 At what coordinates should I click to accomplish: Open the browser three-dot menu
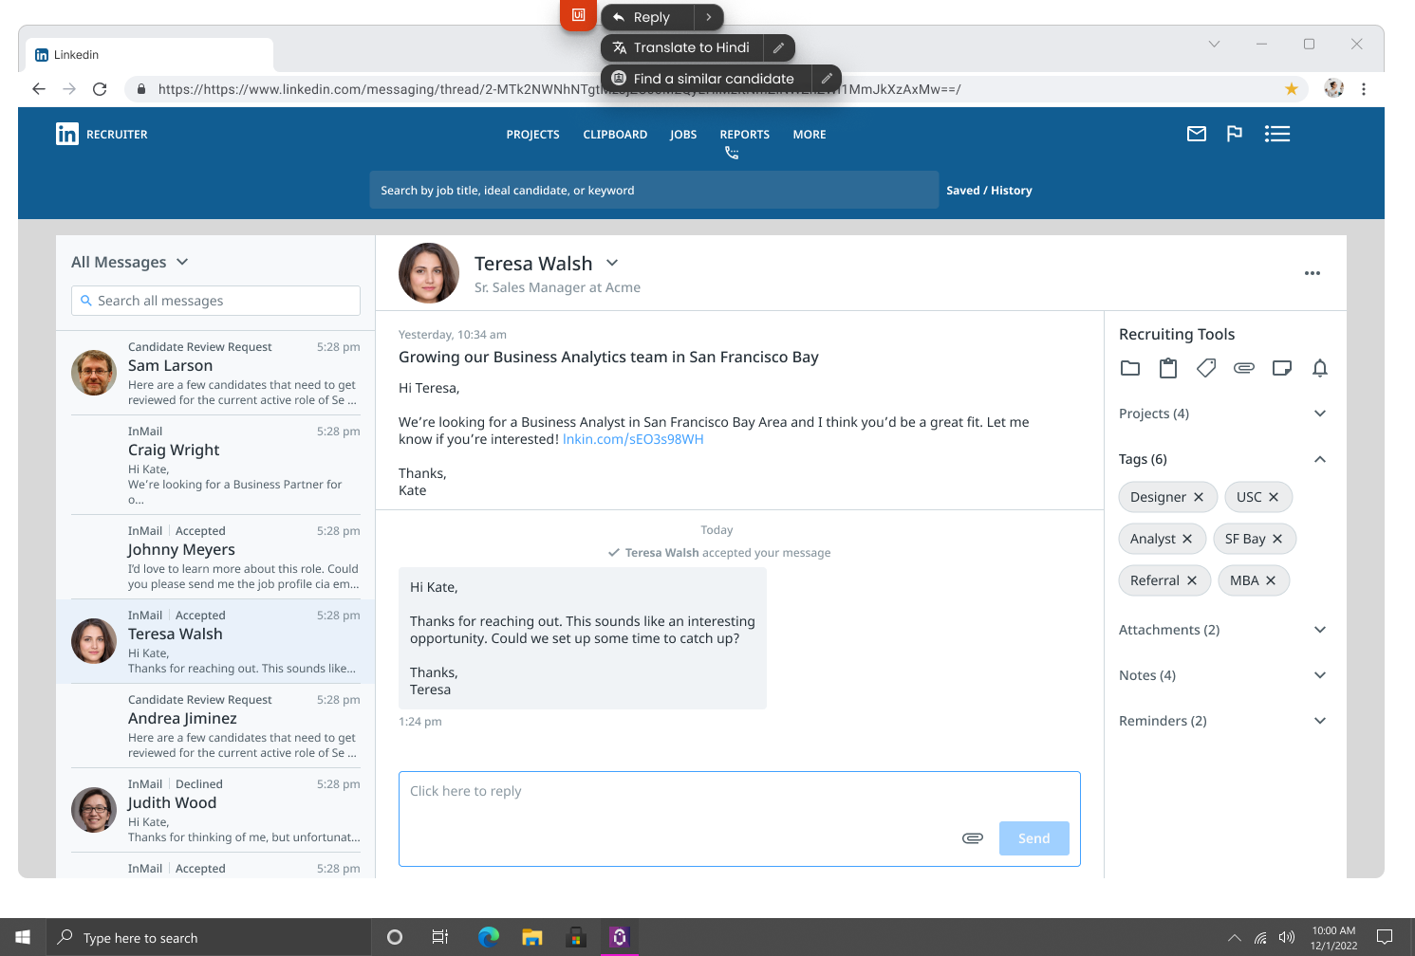[1364, 89]
